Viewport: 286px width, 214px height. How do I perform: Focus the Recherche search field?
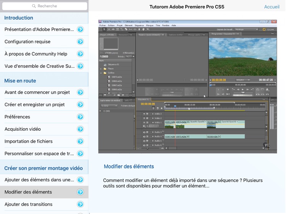[x=45, y=6]
